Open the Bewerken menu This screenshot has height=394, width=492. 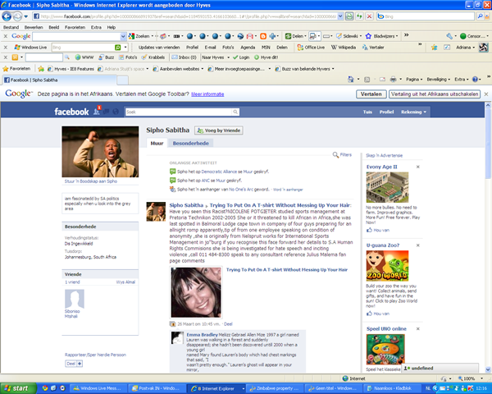pos(34,27)
